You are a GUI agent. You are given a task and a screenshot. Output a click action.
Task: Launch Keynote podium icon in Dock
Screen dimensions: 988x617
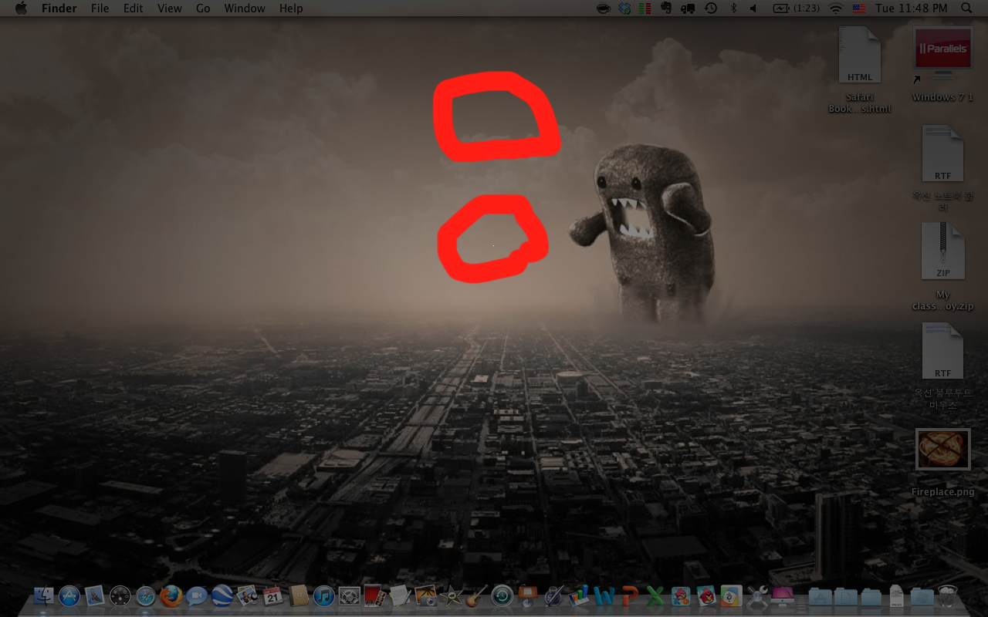coord(528,596)
